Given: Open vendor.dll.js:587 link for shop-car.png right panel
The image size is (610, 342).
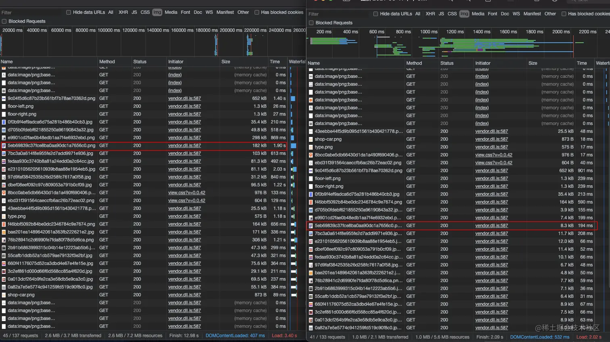Looking at the screenshot, I should (491, 139).
